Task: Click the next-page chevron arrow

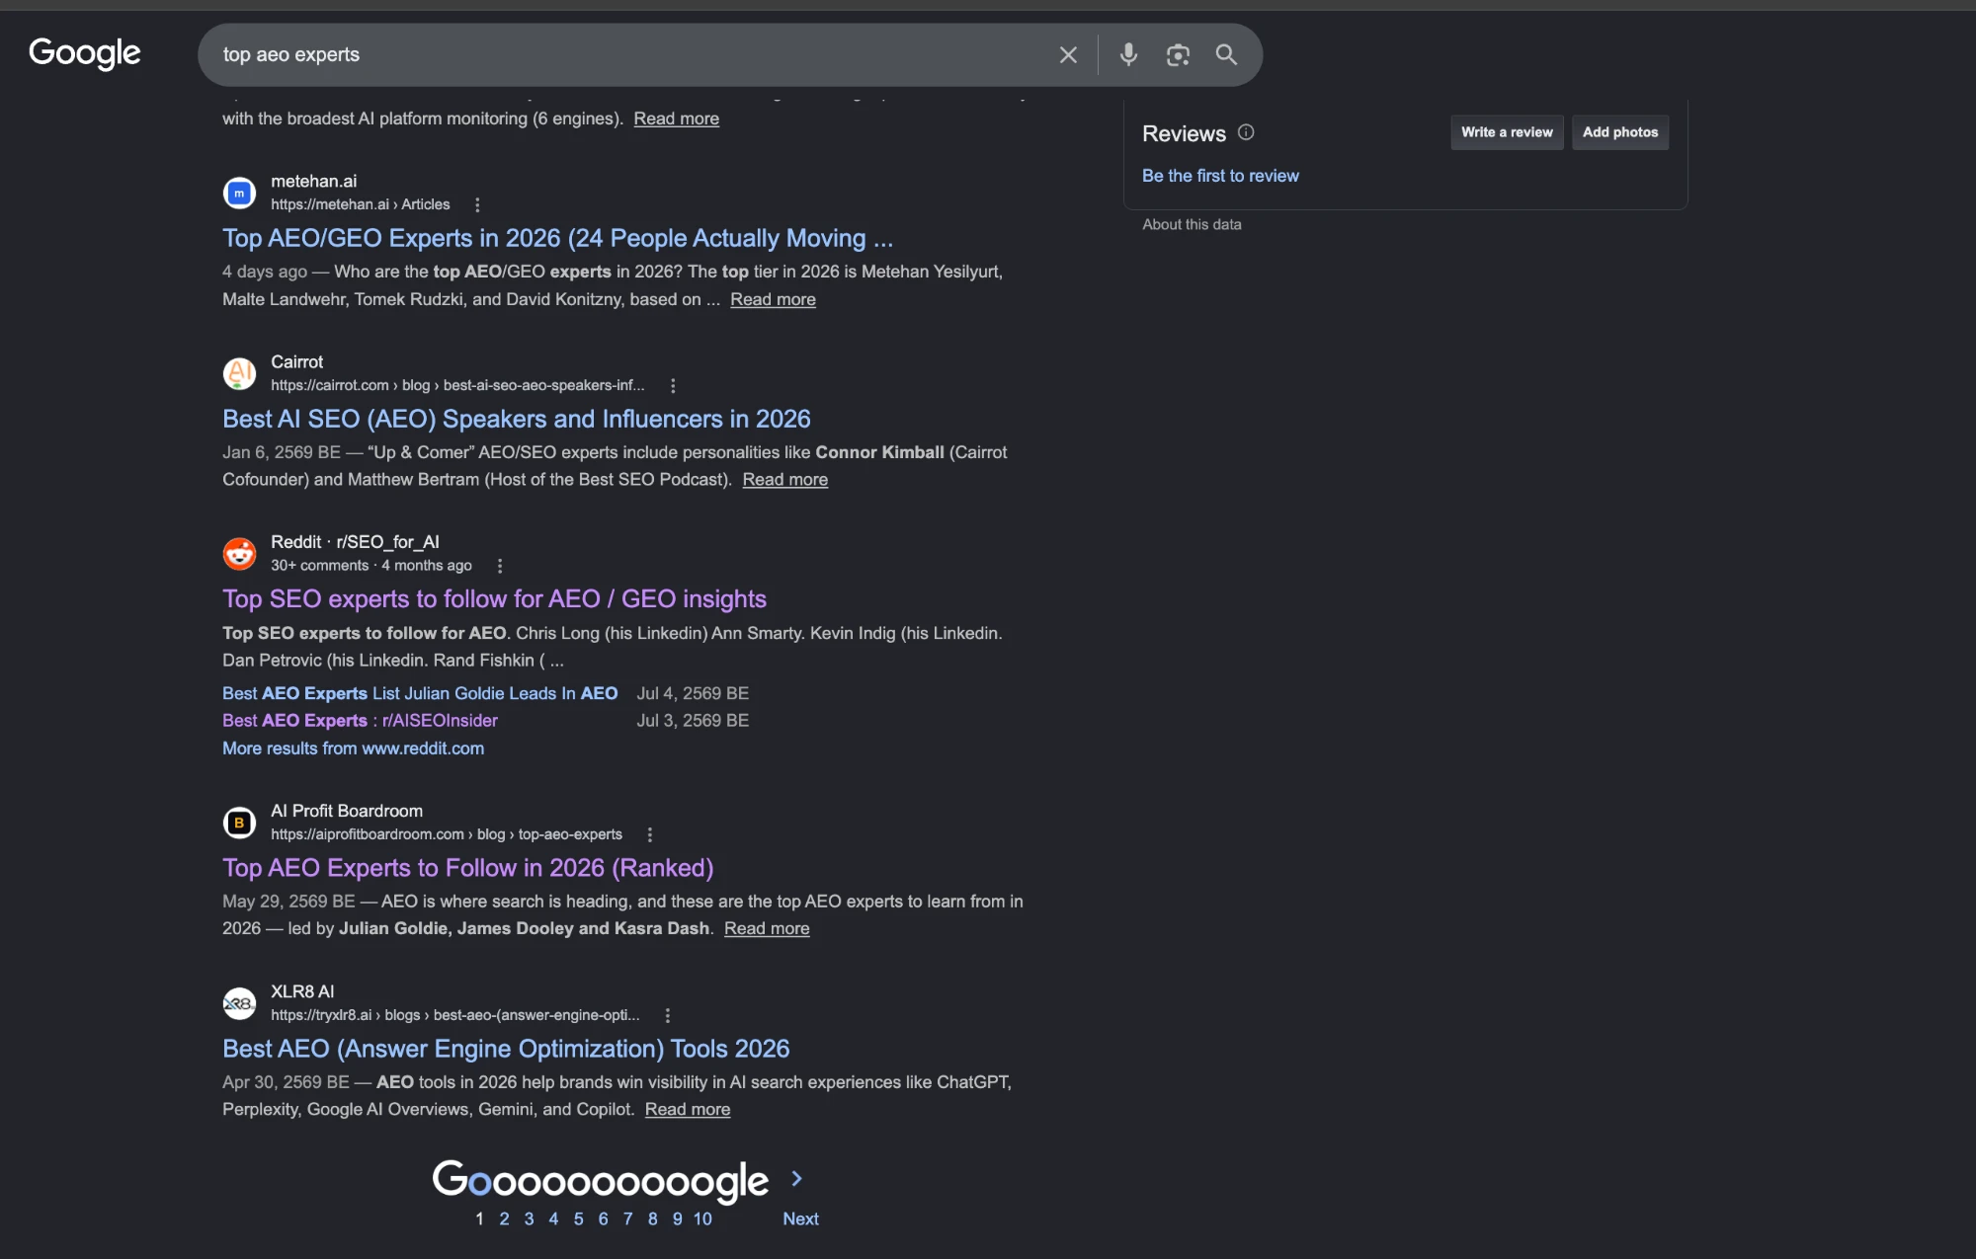Action: pos(797,1178)
